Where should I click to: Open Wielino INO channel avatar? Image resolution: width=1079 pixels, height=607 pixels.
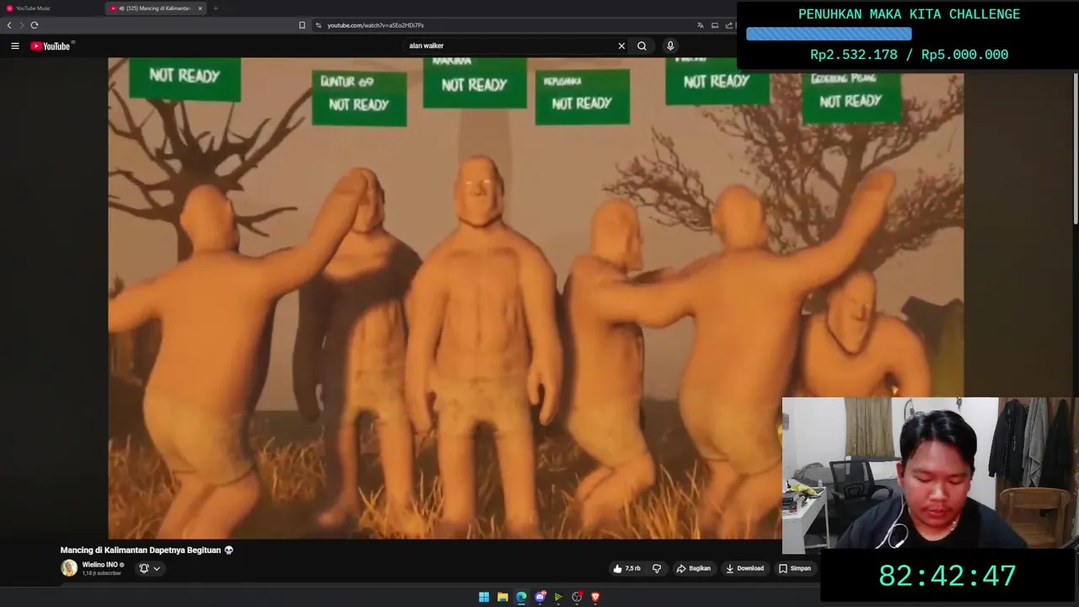69,567
